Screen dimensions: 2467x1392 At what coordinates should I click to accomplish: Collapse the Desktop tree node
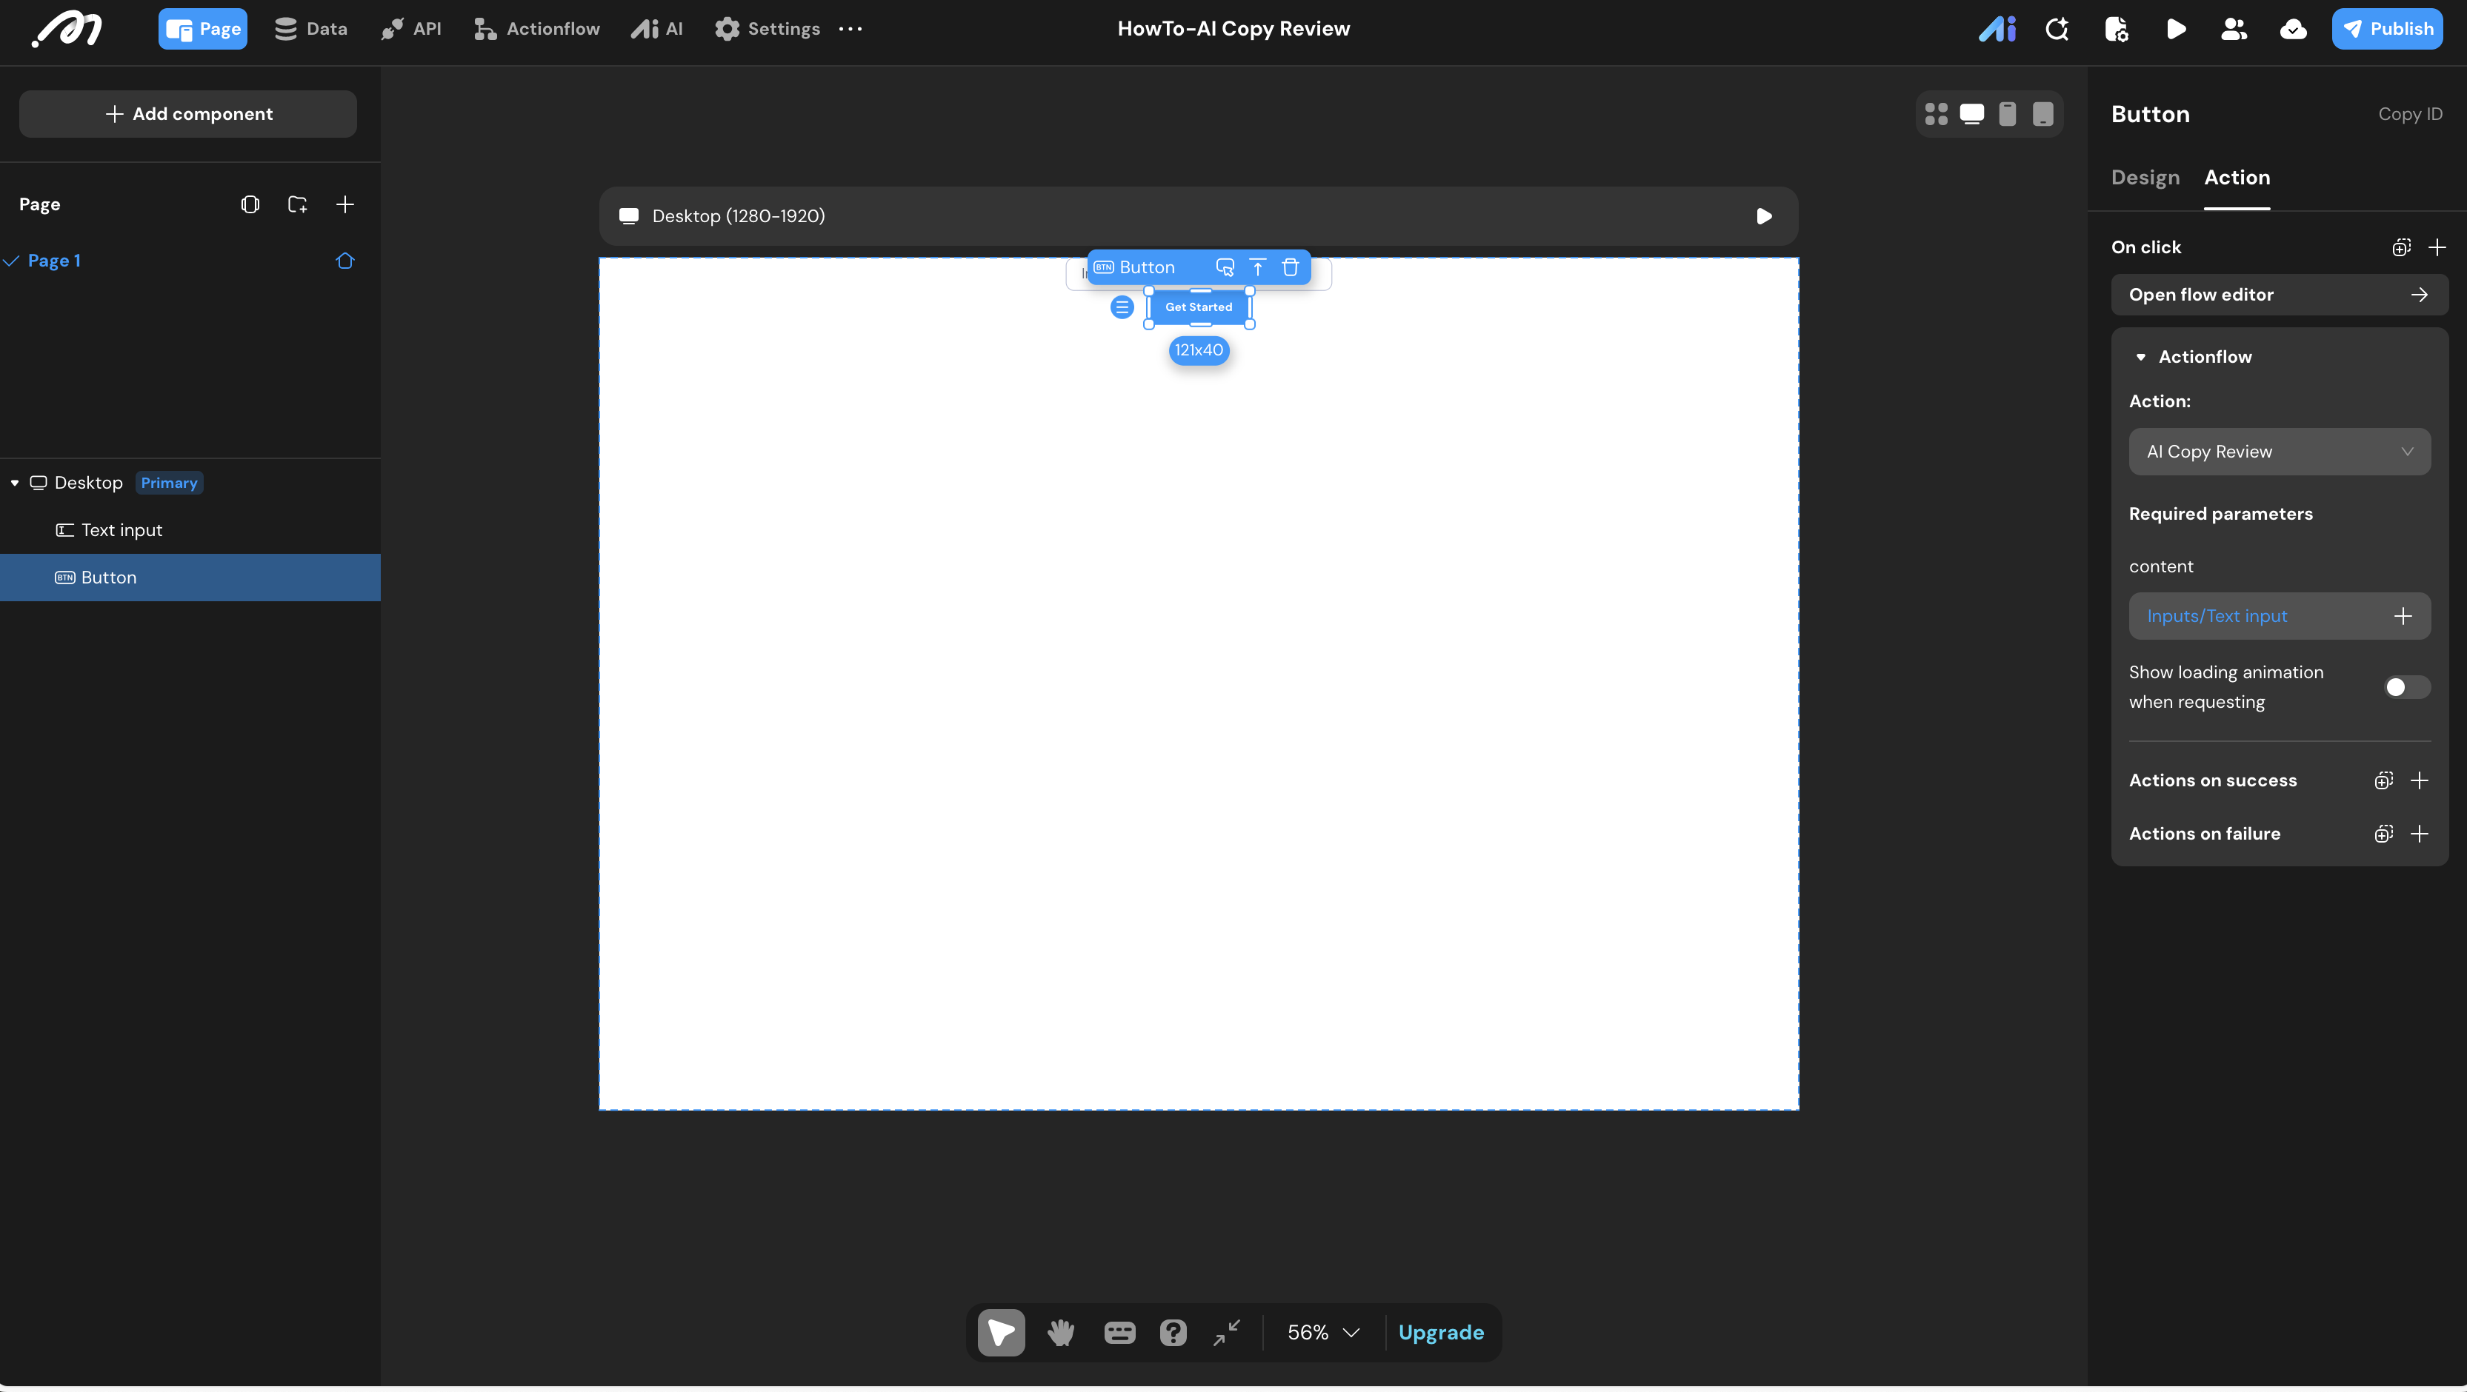click(14, 483)
